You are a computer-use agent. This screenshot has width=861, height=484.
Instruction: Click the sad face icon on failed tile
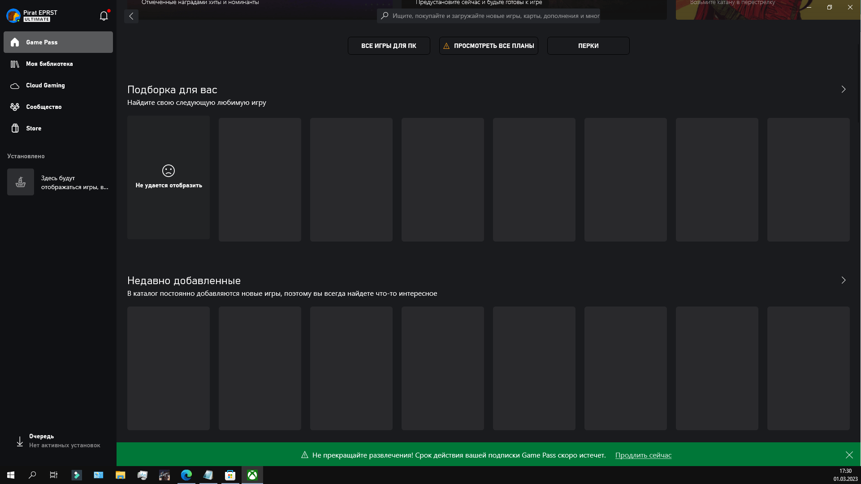tap(169, 171)
